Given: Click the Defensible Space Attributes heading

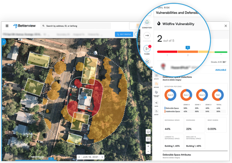Looking at the screenshot, I should click(x=177, y=154).
